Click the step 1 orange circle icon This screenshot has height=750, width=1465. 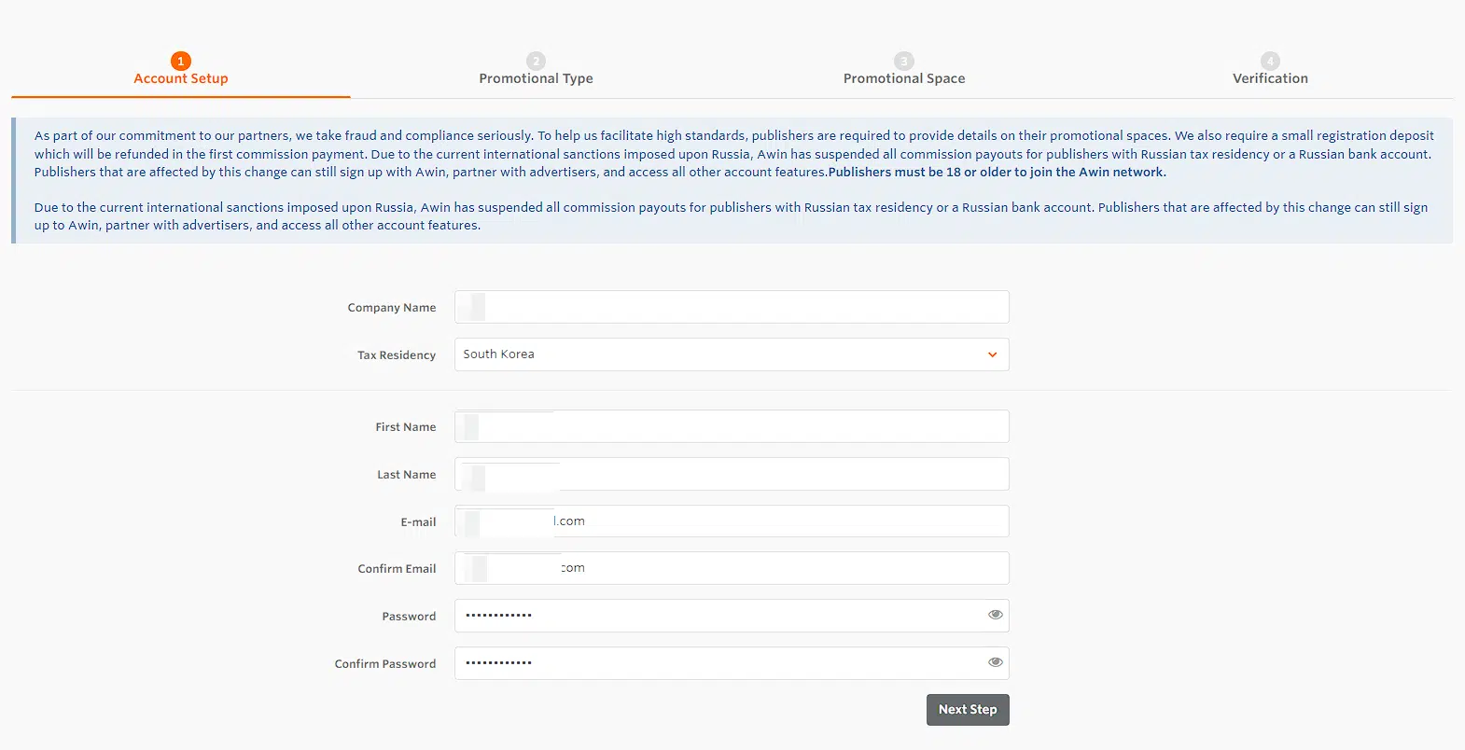(181, 61)
